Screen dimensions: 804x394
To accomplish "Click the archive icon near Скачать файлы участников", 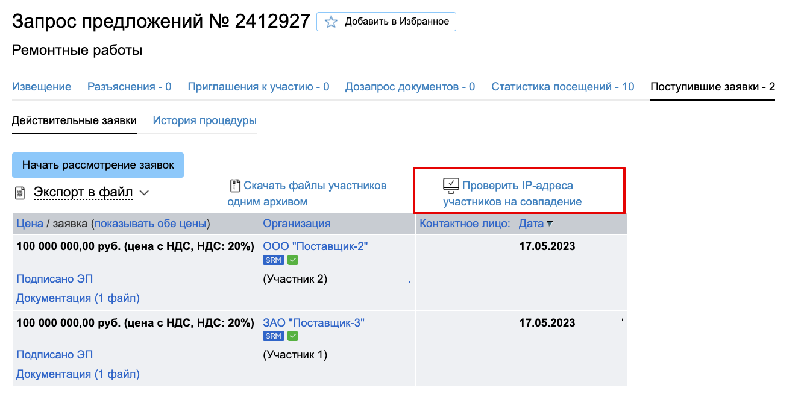I will [235, 186].
